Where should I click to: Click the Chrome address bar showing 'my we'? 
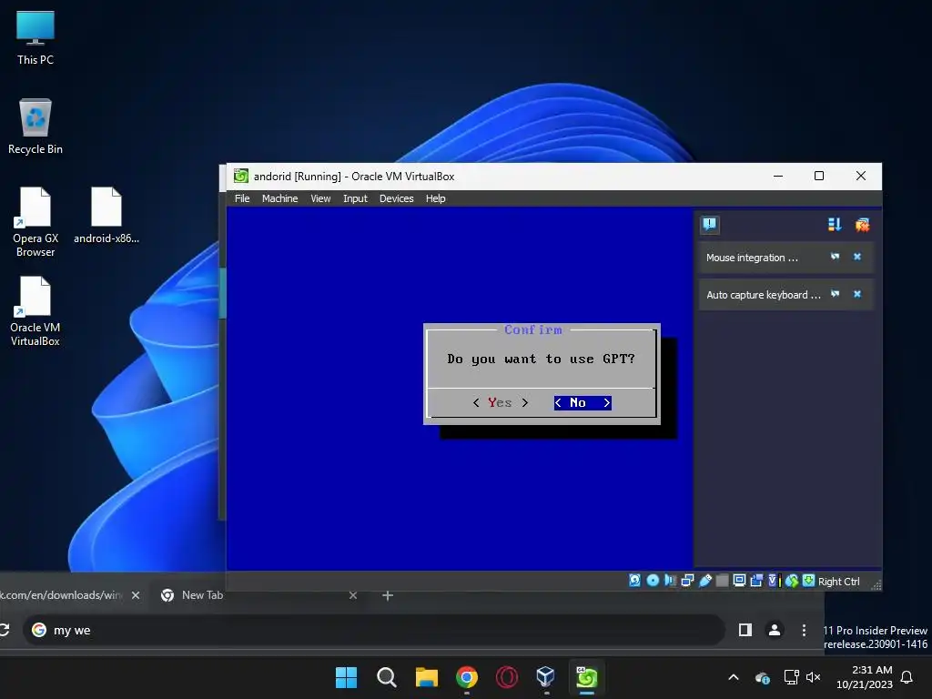374,630
